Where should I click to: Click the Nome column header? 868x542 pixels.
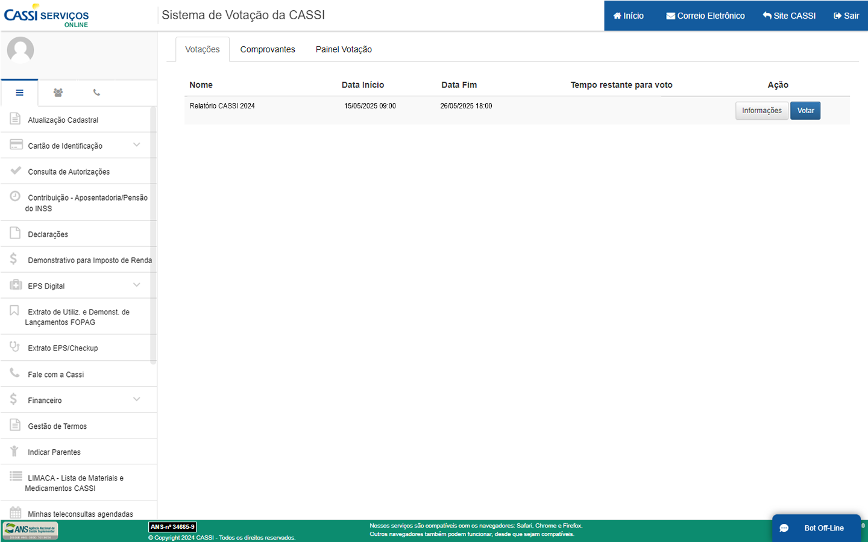pyautogui.click(x=201, y=85)
